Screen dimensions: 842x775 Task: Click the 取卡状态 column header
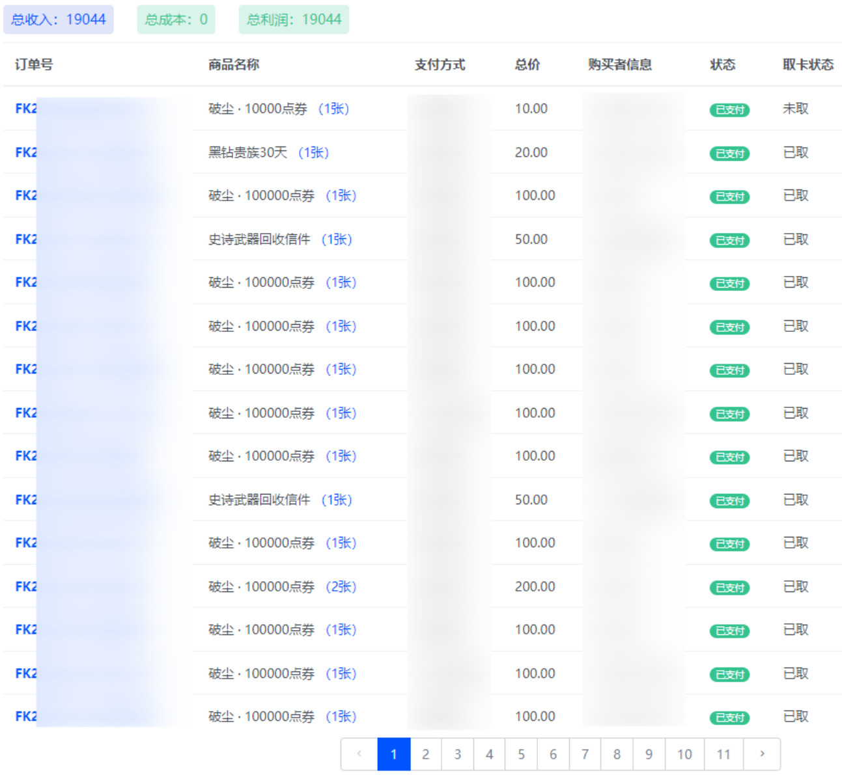[807, 64]
